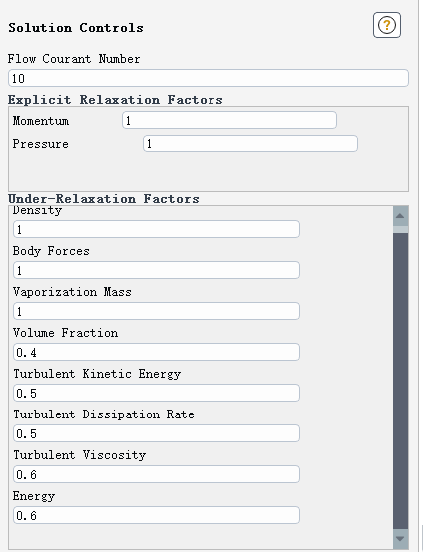
Task: Select the Pressure relaxation factor field
Action: 250,143
